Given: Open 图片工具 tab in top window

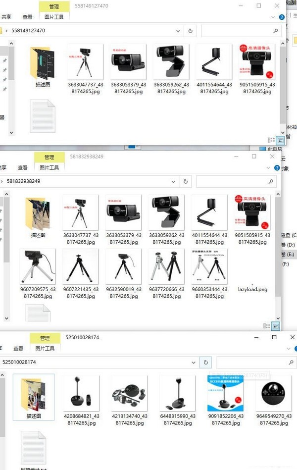Looking at the screenshot, I should 54,17.
